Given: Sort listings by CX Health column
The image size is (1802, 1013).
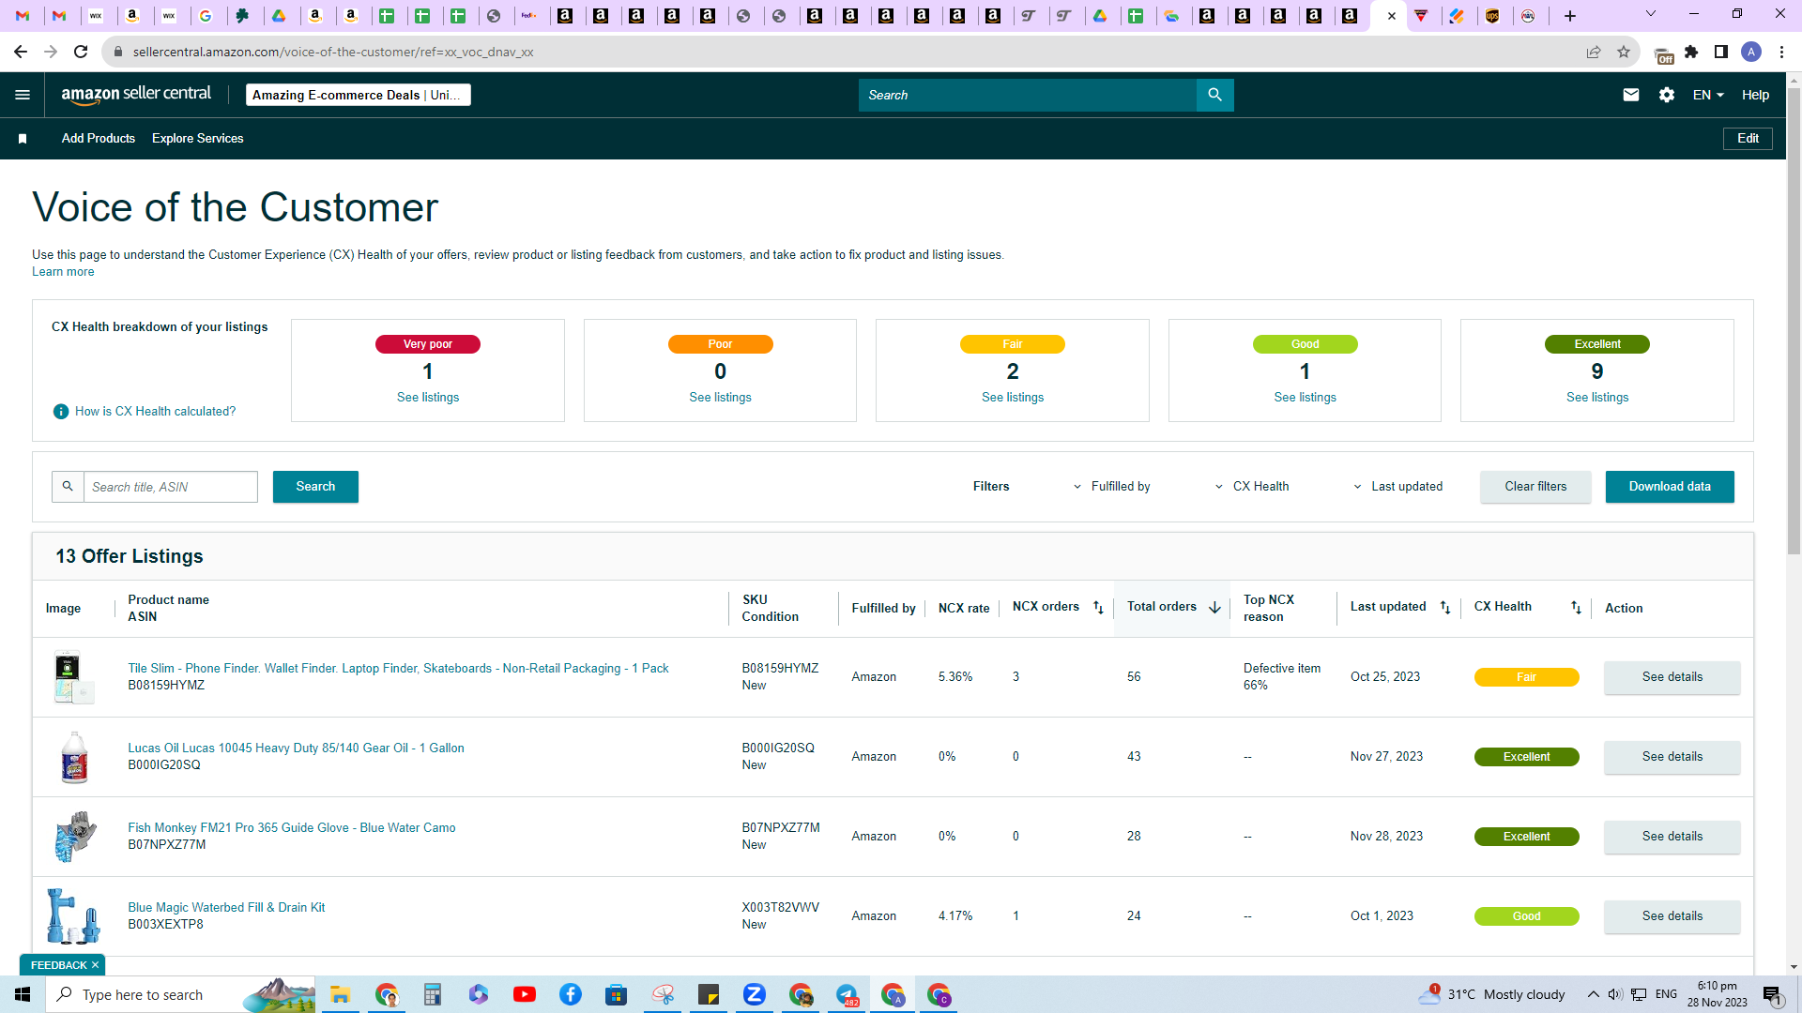Looking at the screenshot, I should point(1576,608).
